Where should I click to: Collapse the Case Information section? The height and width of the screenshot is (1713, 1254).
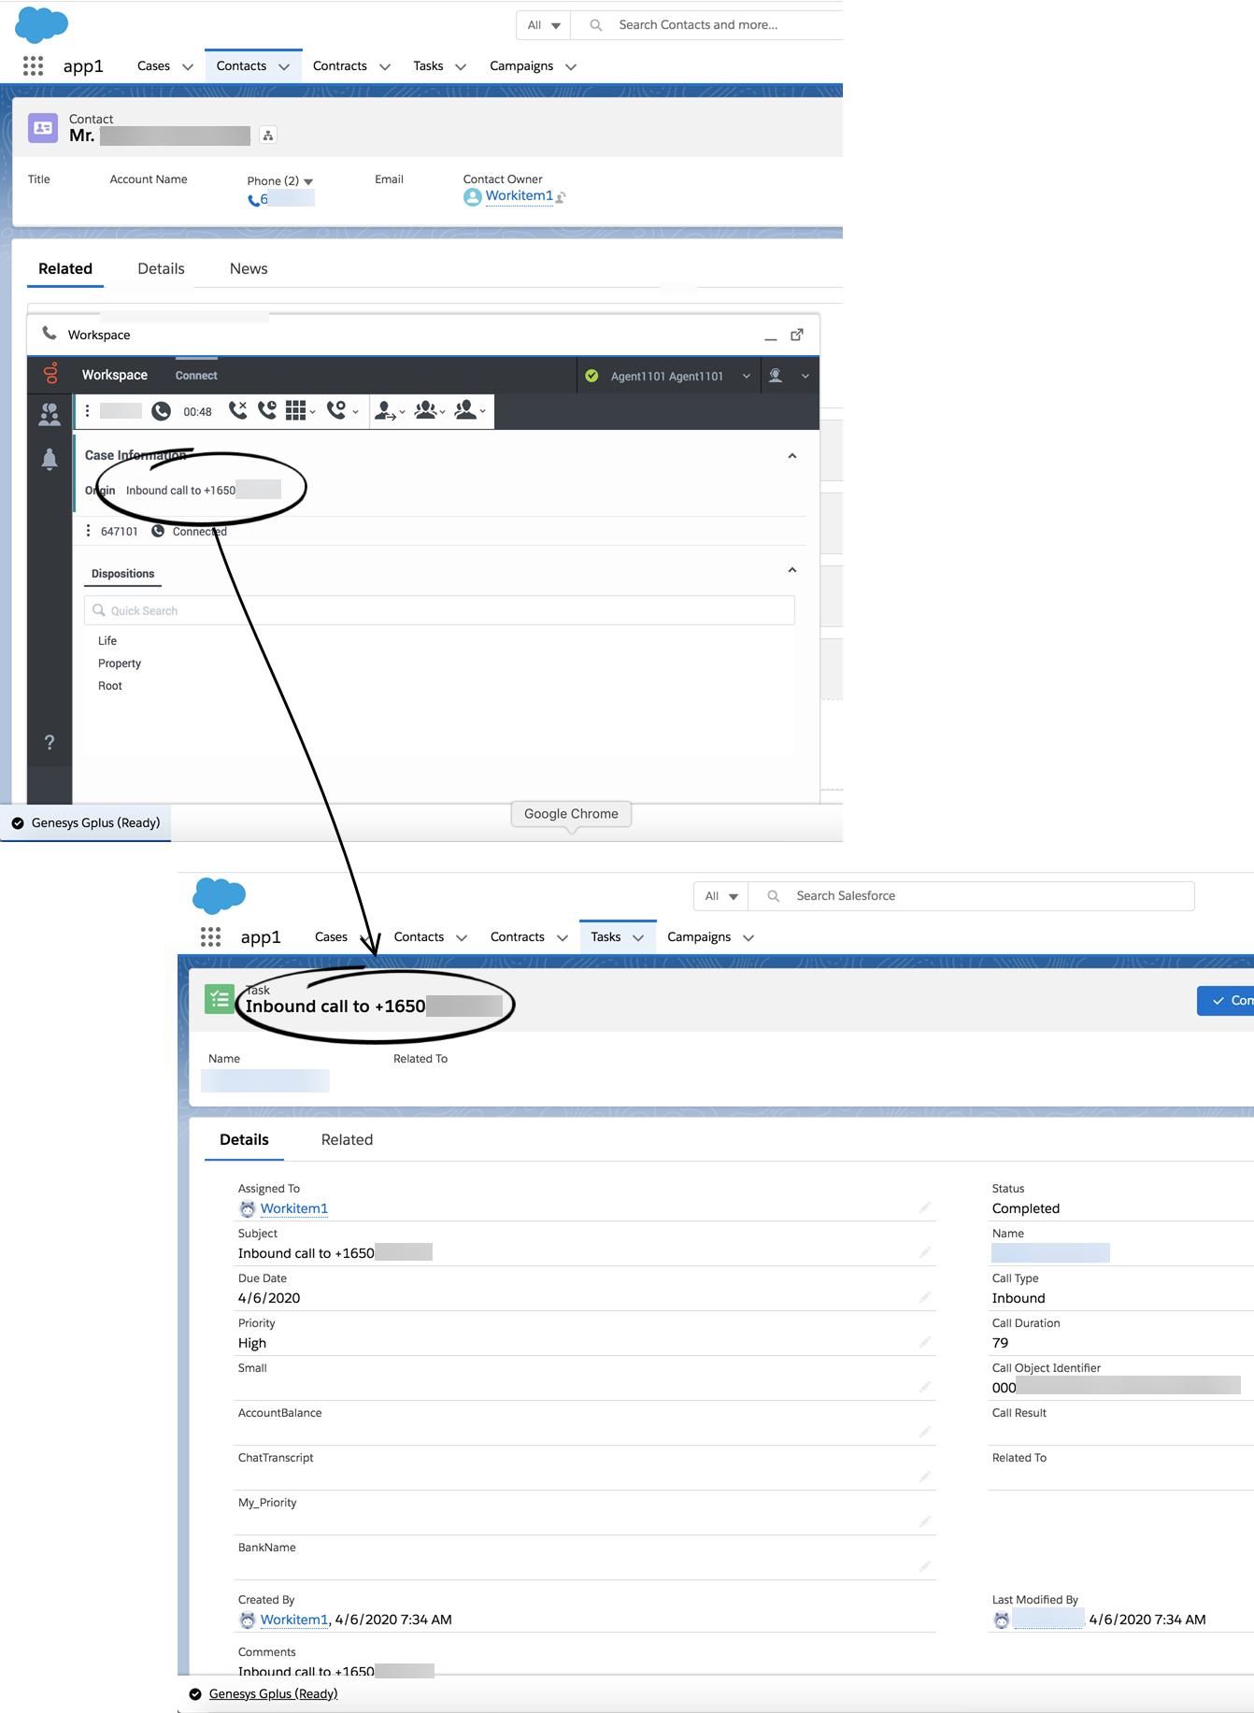[791, 456]
